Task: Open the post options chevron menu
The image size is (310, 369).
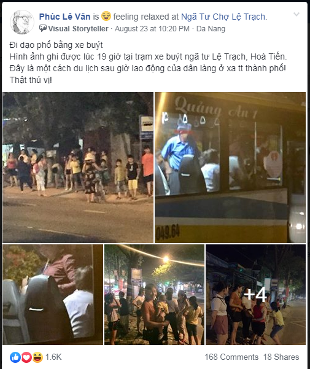Action: pyautogui.click(x=296, y=14)
